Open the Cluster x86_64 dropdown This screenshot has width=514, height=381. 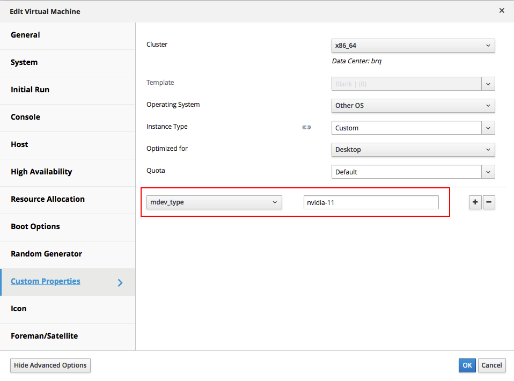(x=413, y=46)
